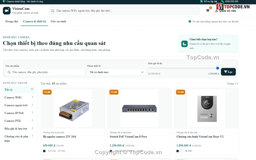Click the user account icon in header

[x=216, y=11]
